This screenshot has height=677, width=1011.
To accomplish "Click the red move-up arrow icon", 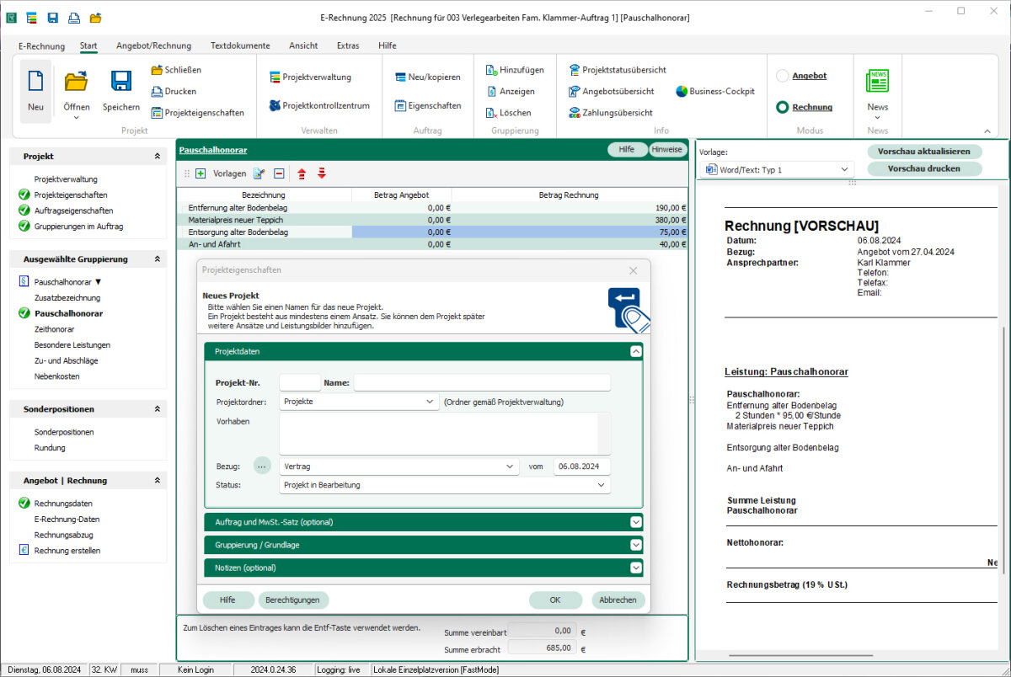I will pyautogui.click(x=302, y=174).
